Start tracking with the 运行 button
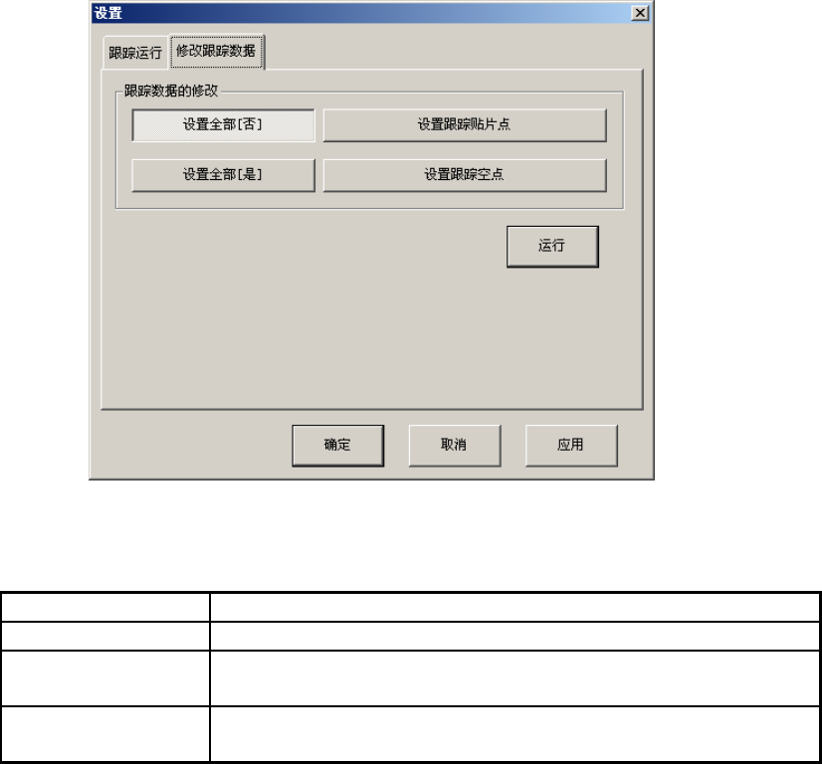 coord(552,247)
